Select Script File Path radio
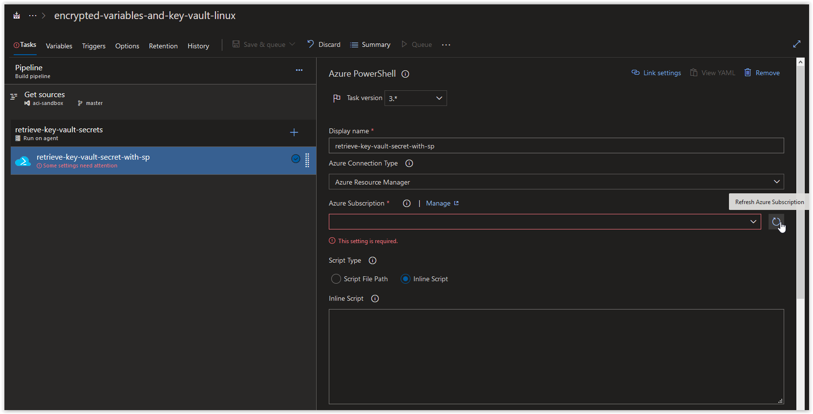Screen dimensions: 813x414 point(336,279)
